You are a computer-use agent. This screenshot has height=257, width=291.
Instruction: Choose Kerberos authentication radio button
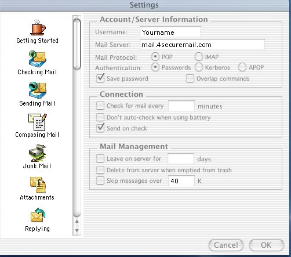199,67
